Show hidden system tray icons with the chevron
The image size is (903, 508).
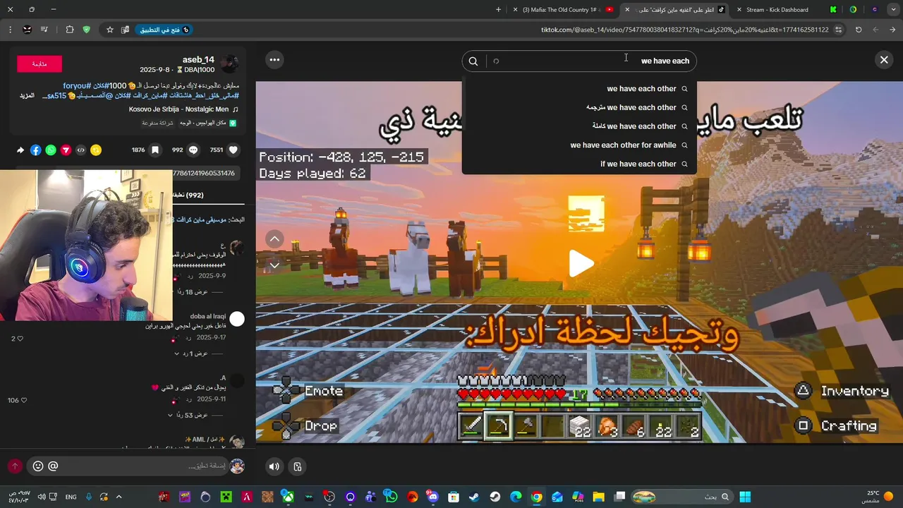[x=119, y=497]
